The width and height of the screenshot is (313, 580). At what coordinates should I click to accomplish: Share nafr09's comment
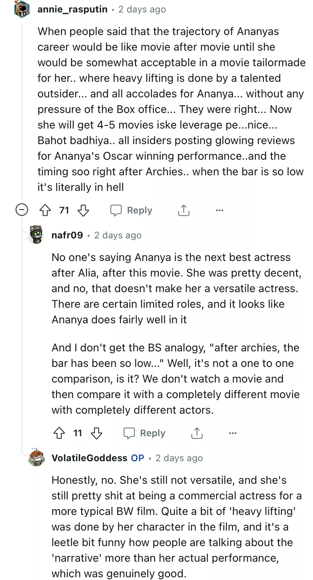coord(197,433)
